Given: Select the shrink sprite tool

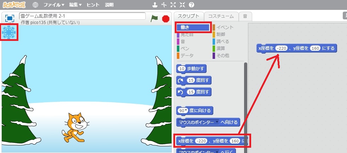Looking at the screenshot, I should (182, 5).
